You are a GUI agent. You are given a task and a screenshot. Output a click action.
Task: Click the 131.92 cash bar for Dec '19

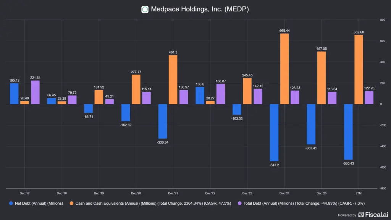[99, 97]
